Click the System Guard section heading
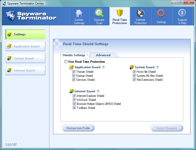This screenshot has width=196, height=150. pyautogui.click(x=144, y=67)
